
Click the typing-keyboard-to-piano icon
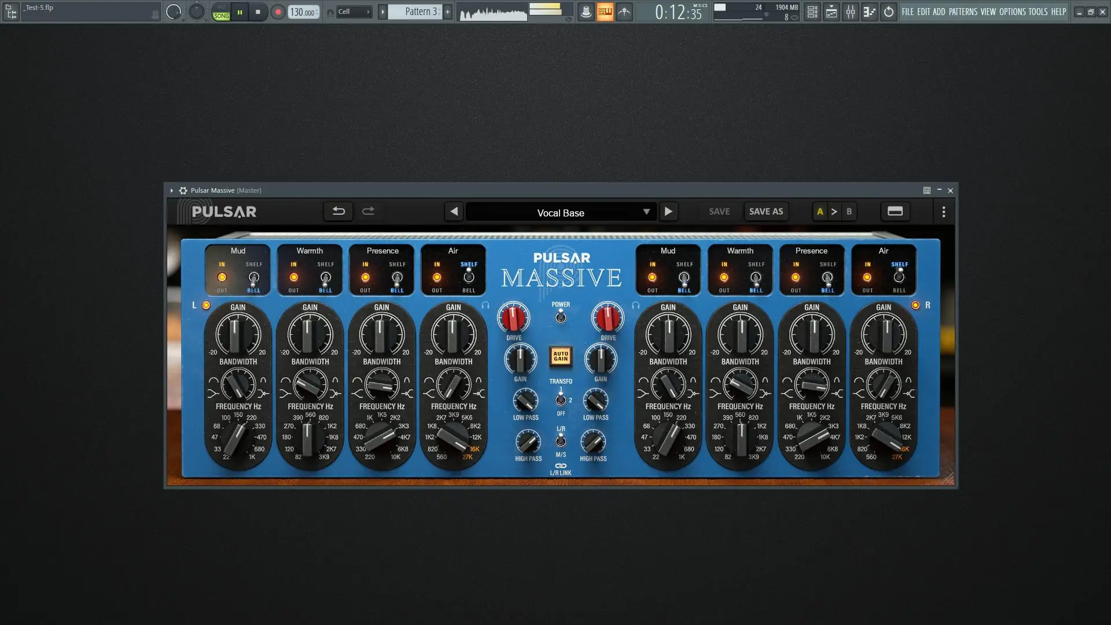point(605,12)
